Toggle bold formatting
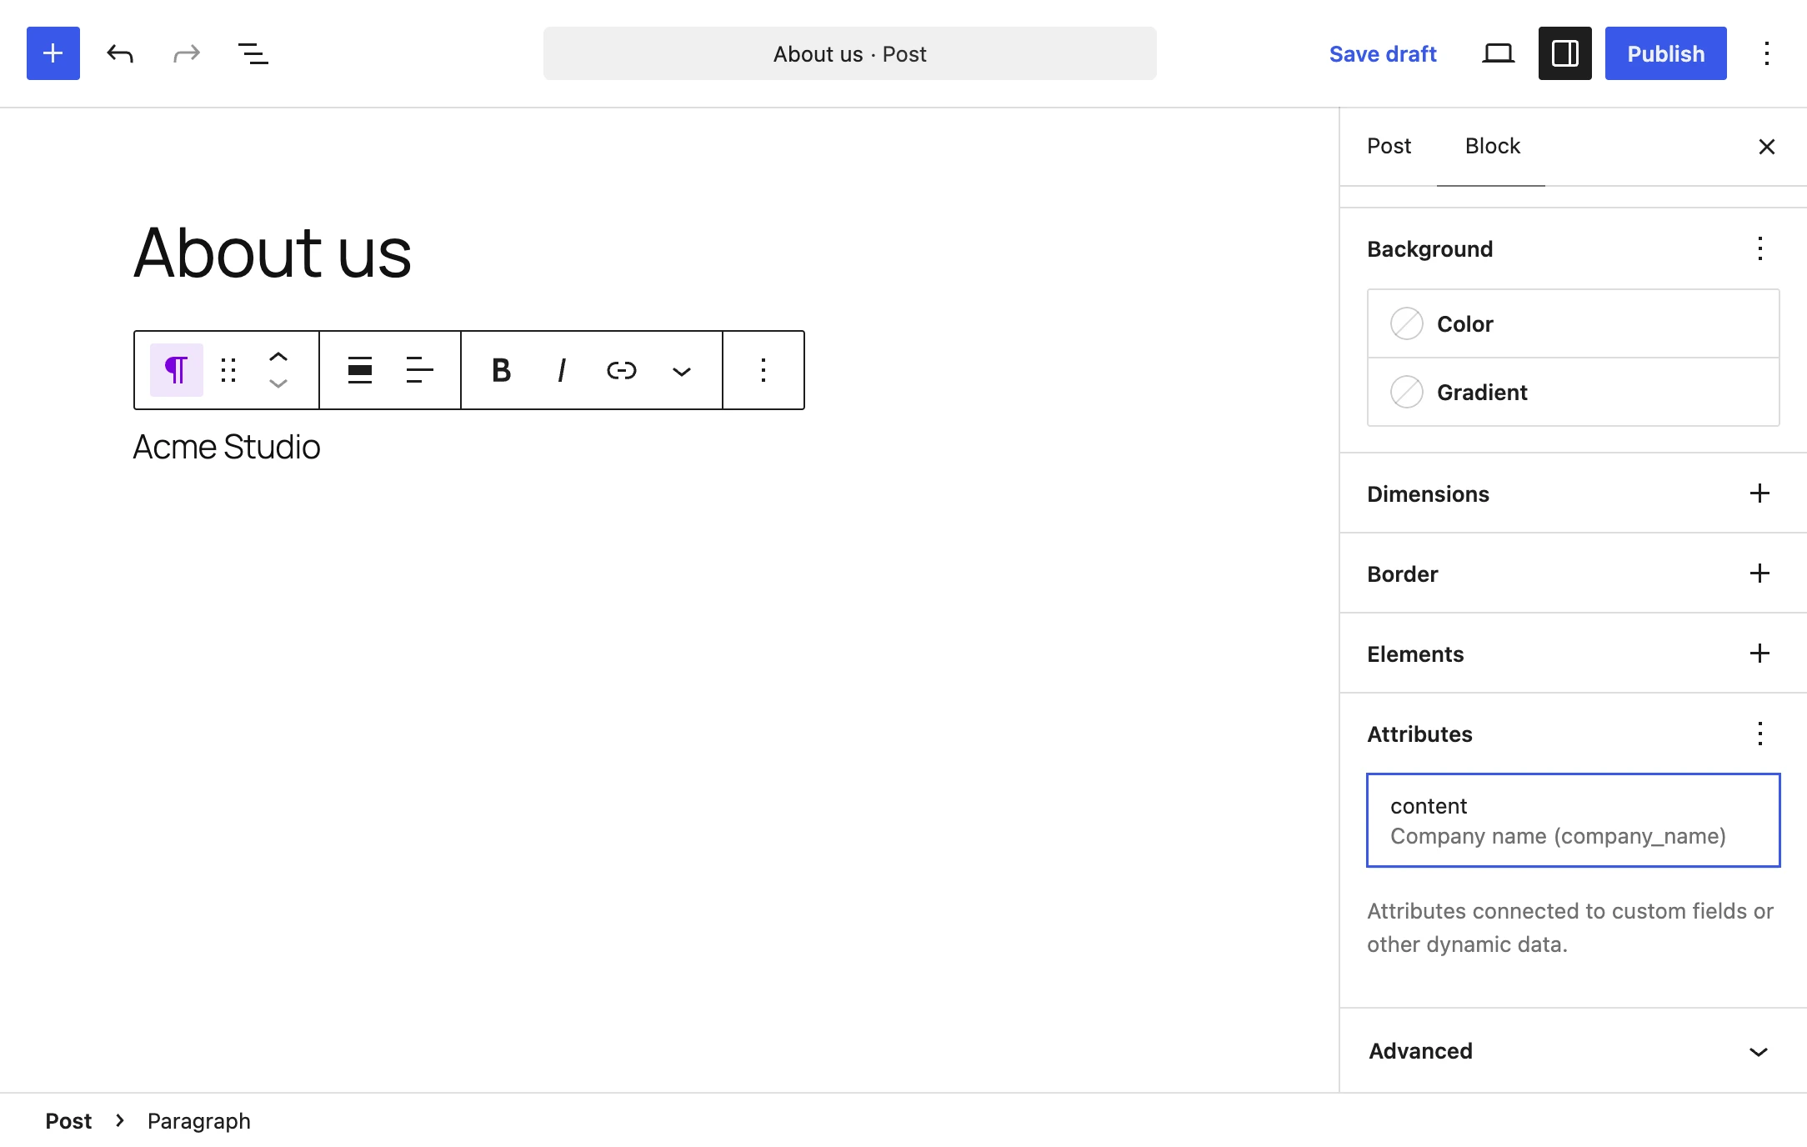This screenshot has width=1807, height=1147. pos(502,370)
